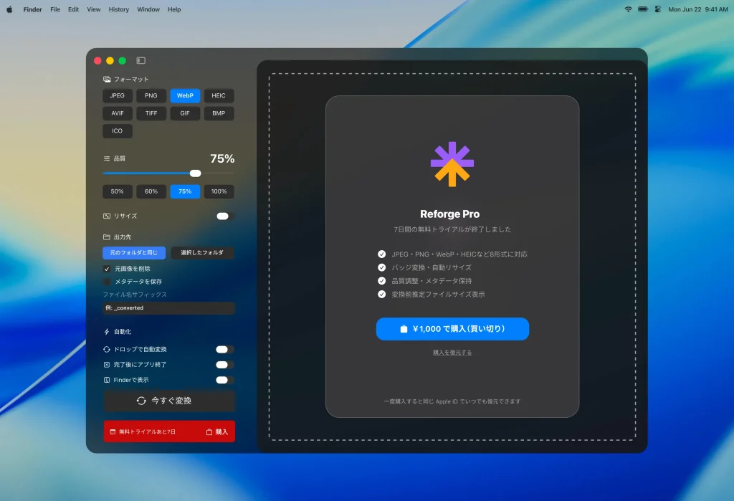Open the History menu
This screenshot has height=501, width=734.
(x=118, y=9)
